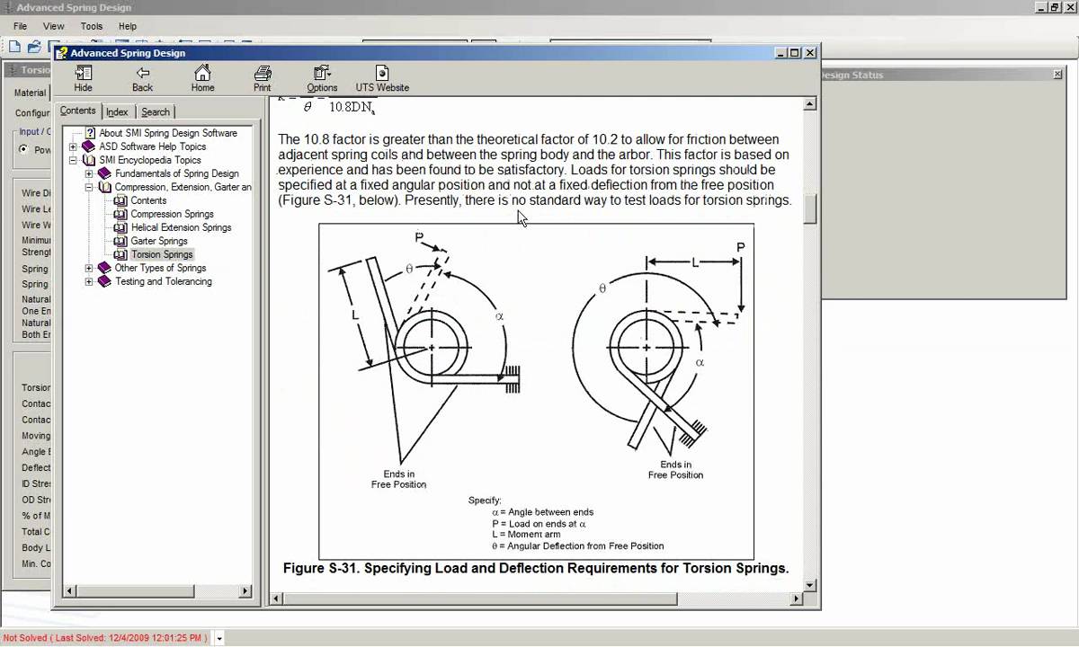The width and height of the screenshot is (1079, 647).
Task: Expand ASD Software Help Topics node
Action: (73, 146)
